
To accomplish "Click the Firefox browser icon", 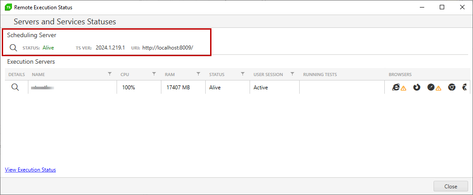I will pos(417,87).
